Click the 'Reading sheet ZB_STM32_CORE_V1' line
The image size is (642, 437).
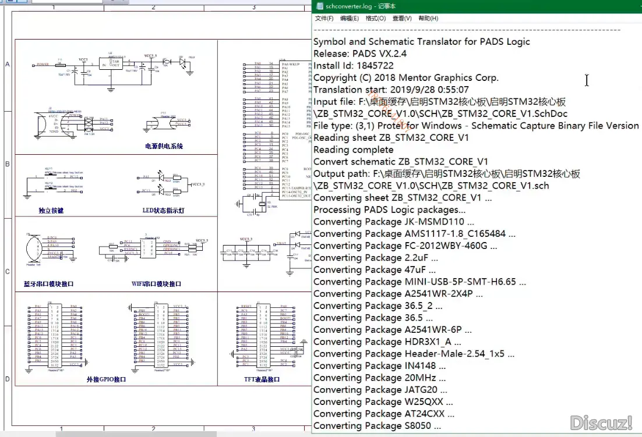(391, 138)
